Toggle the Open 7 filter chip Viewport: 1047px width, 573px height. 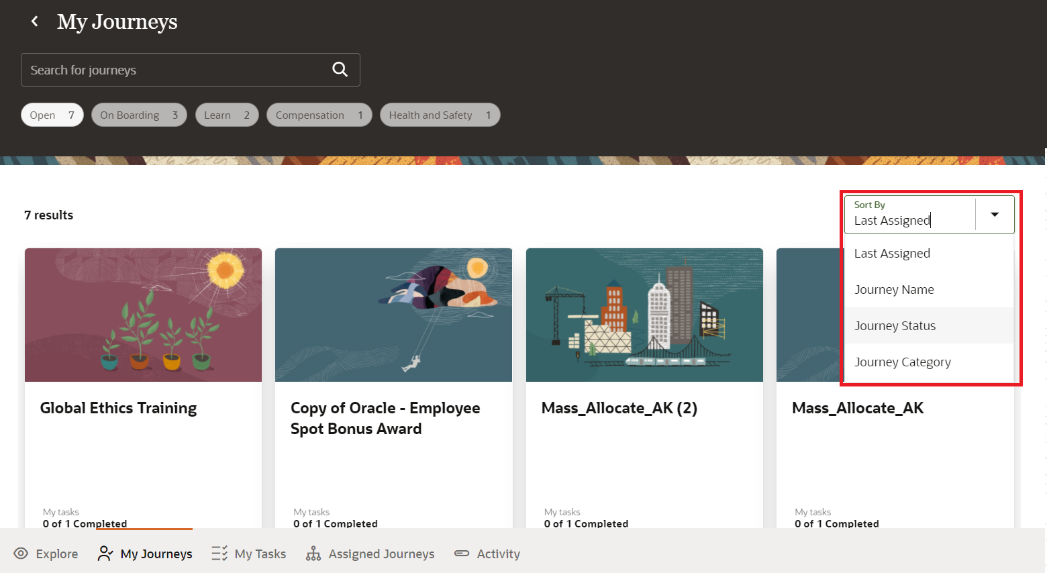click(x=52, y=115)
